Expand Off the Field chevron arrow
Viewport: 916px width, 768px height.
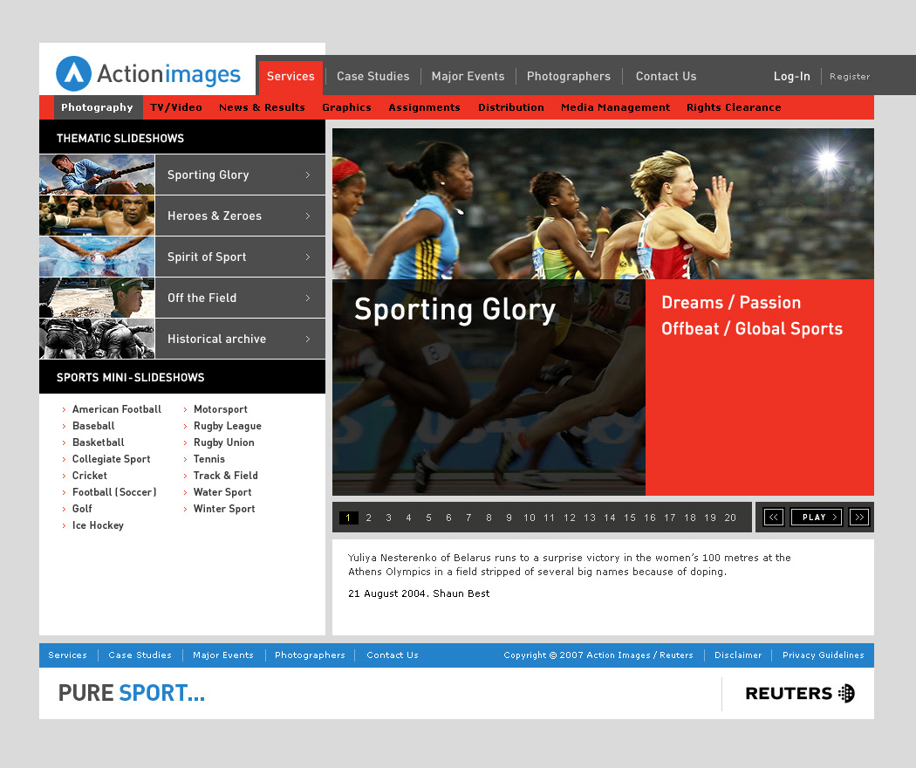click(308, 298)
